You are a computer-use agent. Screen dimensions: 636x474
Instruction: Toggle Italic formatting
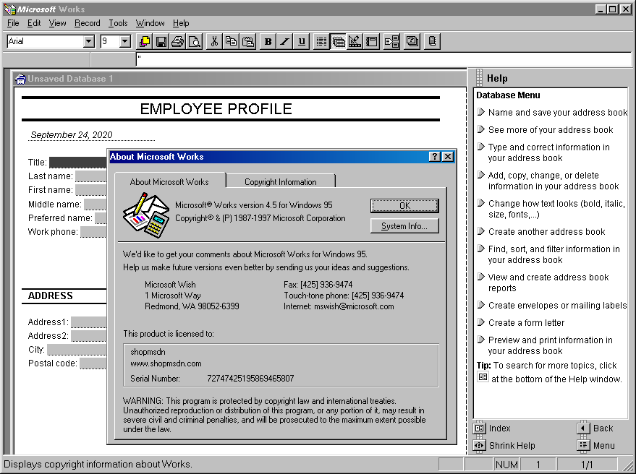(284, 42)
